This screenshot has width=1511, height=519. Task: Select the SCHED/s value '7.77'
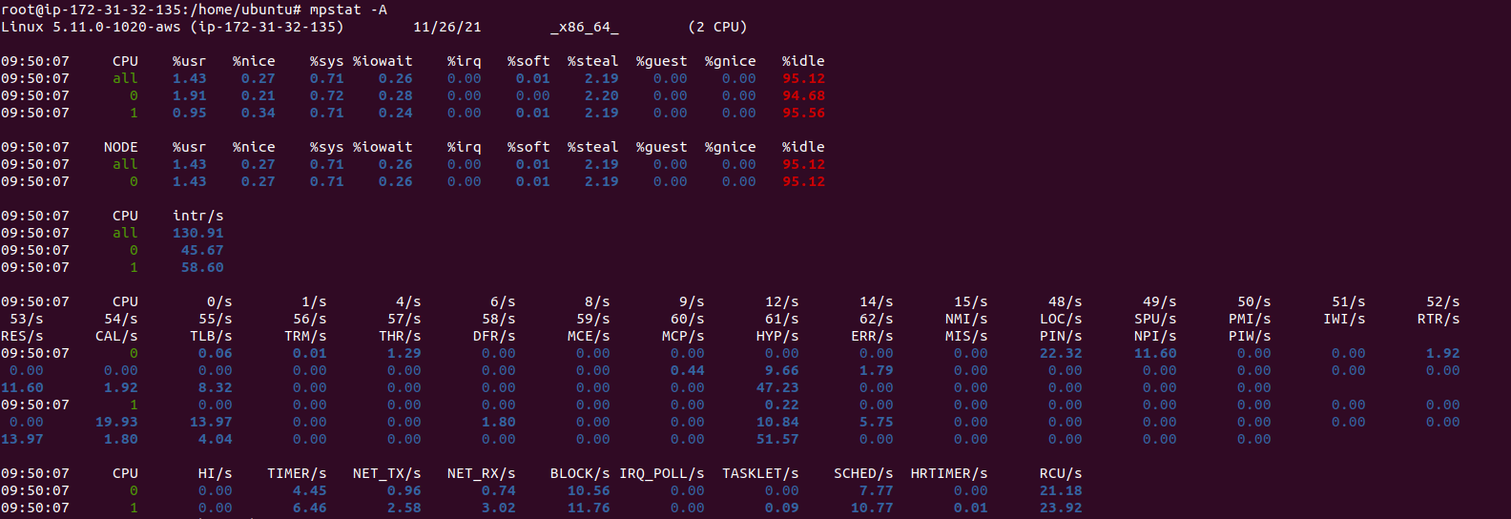click(x=877, y=490)
